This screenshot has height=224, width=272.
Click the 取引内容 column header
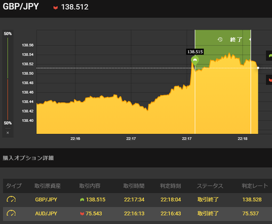tap(90, 186)
